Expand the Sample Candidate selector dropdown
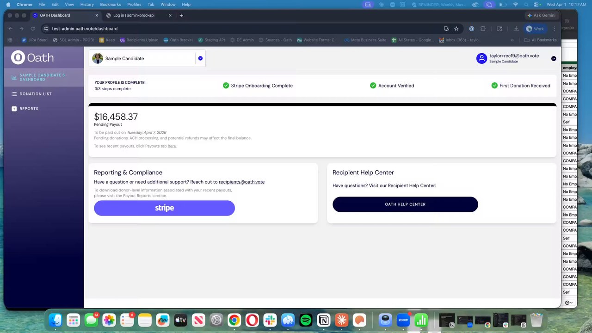The height and width of the screenshot is (333, 592). [x=200, y=58]
